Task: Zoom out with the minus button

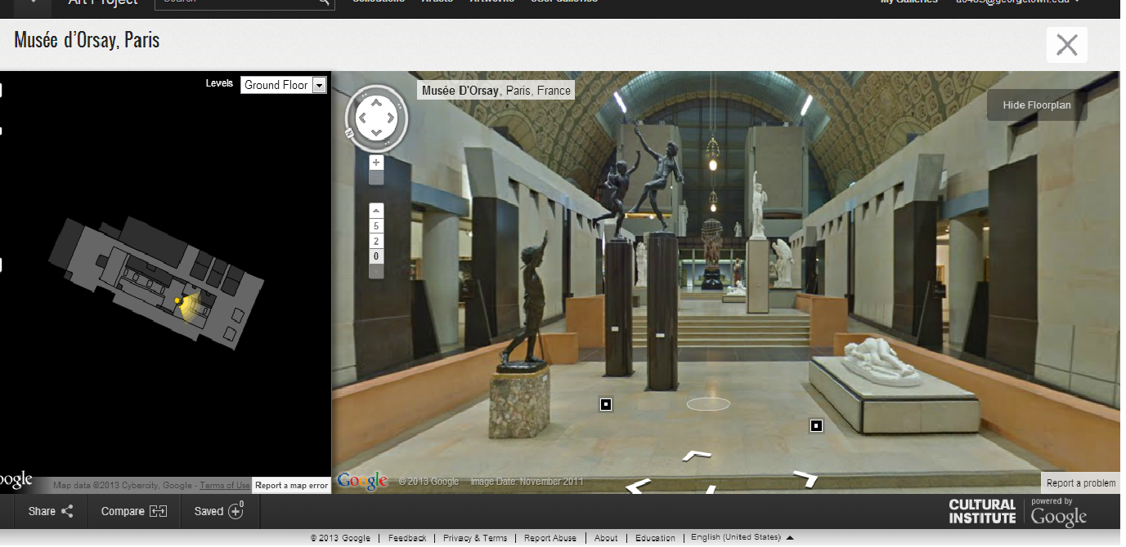Action: point(376,178)
